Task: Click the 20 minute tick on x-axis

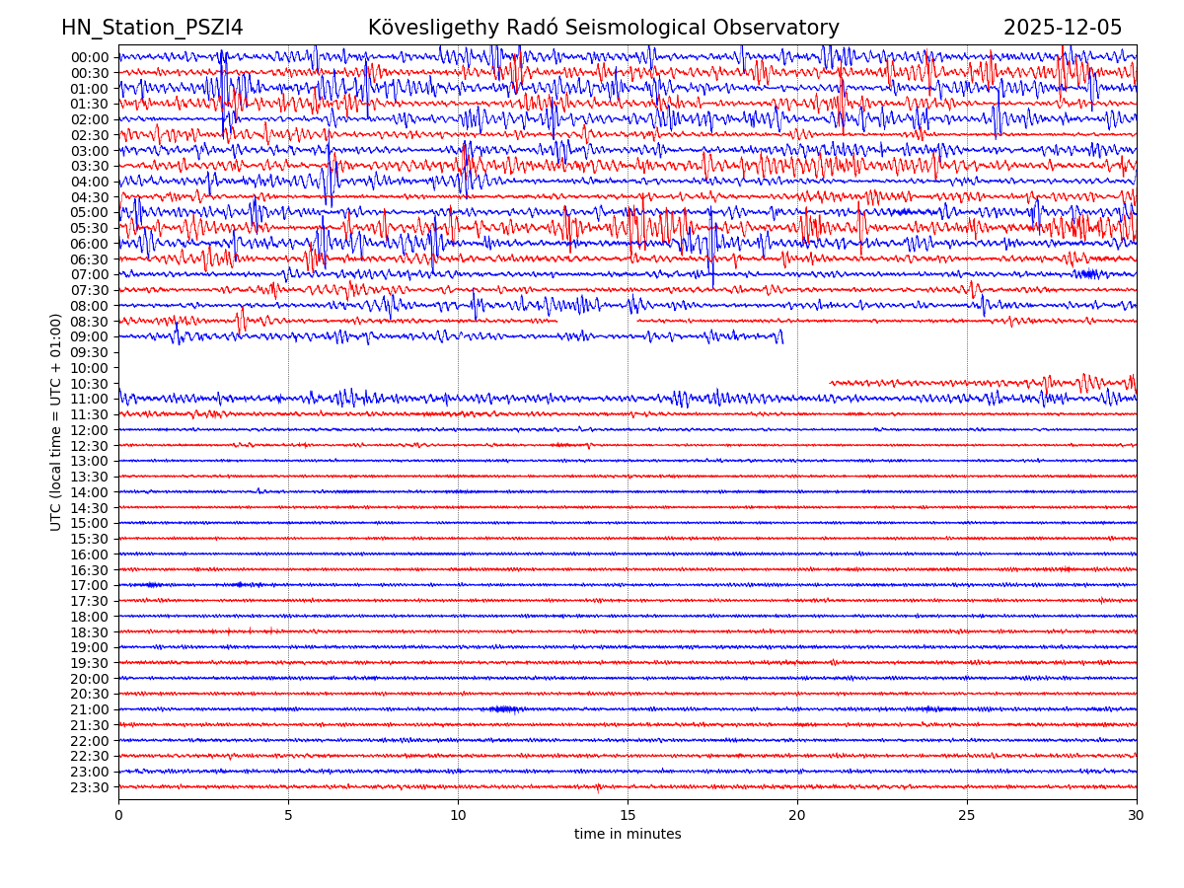Action: tap(797, 815)
